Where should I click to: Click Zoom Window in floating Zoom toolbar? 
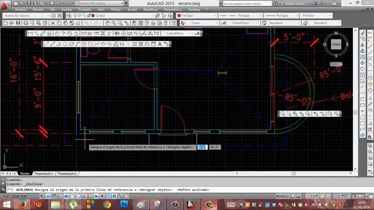click(x=282, y=114)
